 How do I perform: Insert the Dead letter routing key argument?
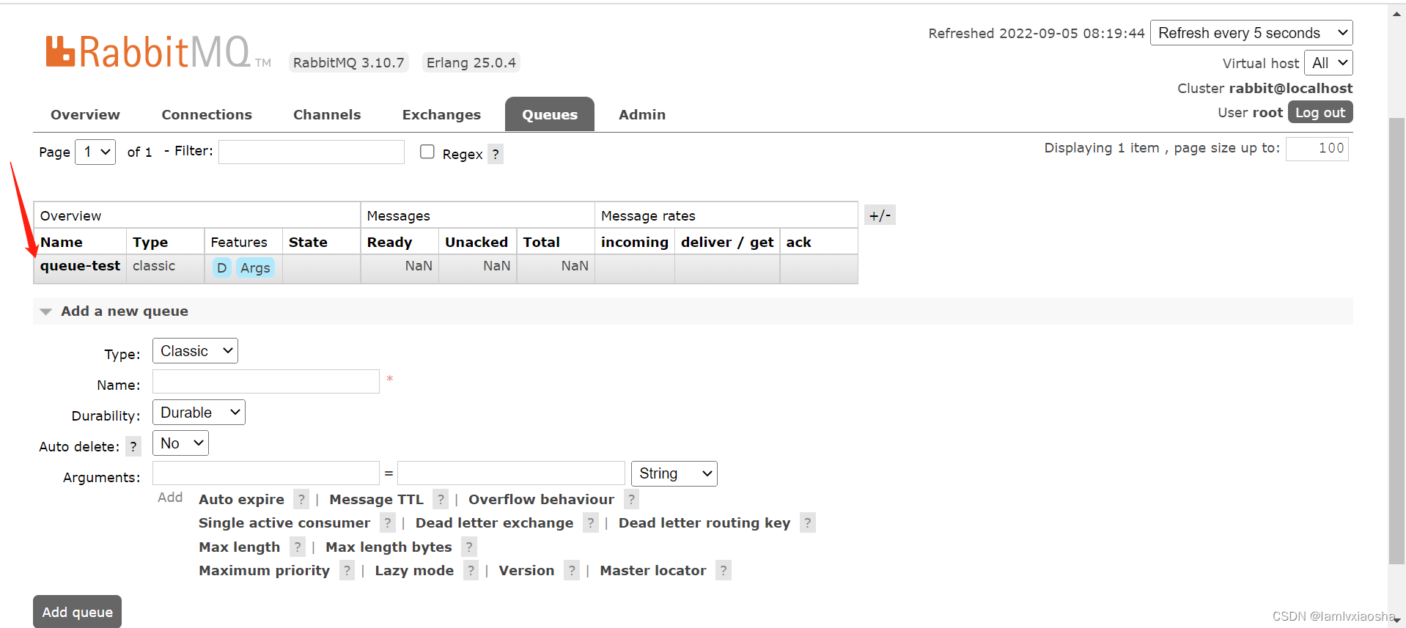point(704,523)
